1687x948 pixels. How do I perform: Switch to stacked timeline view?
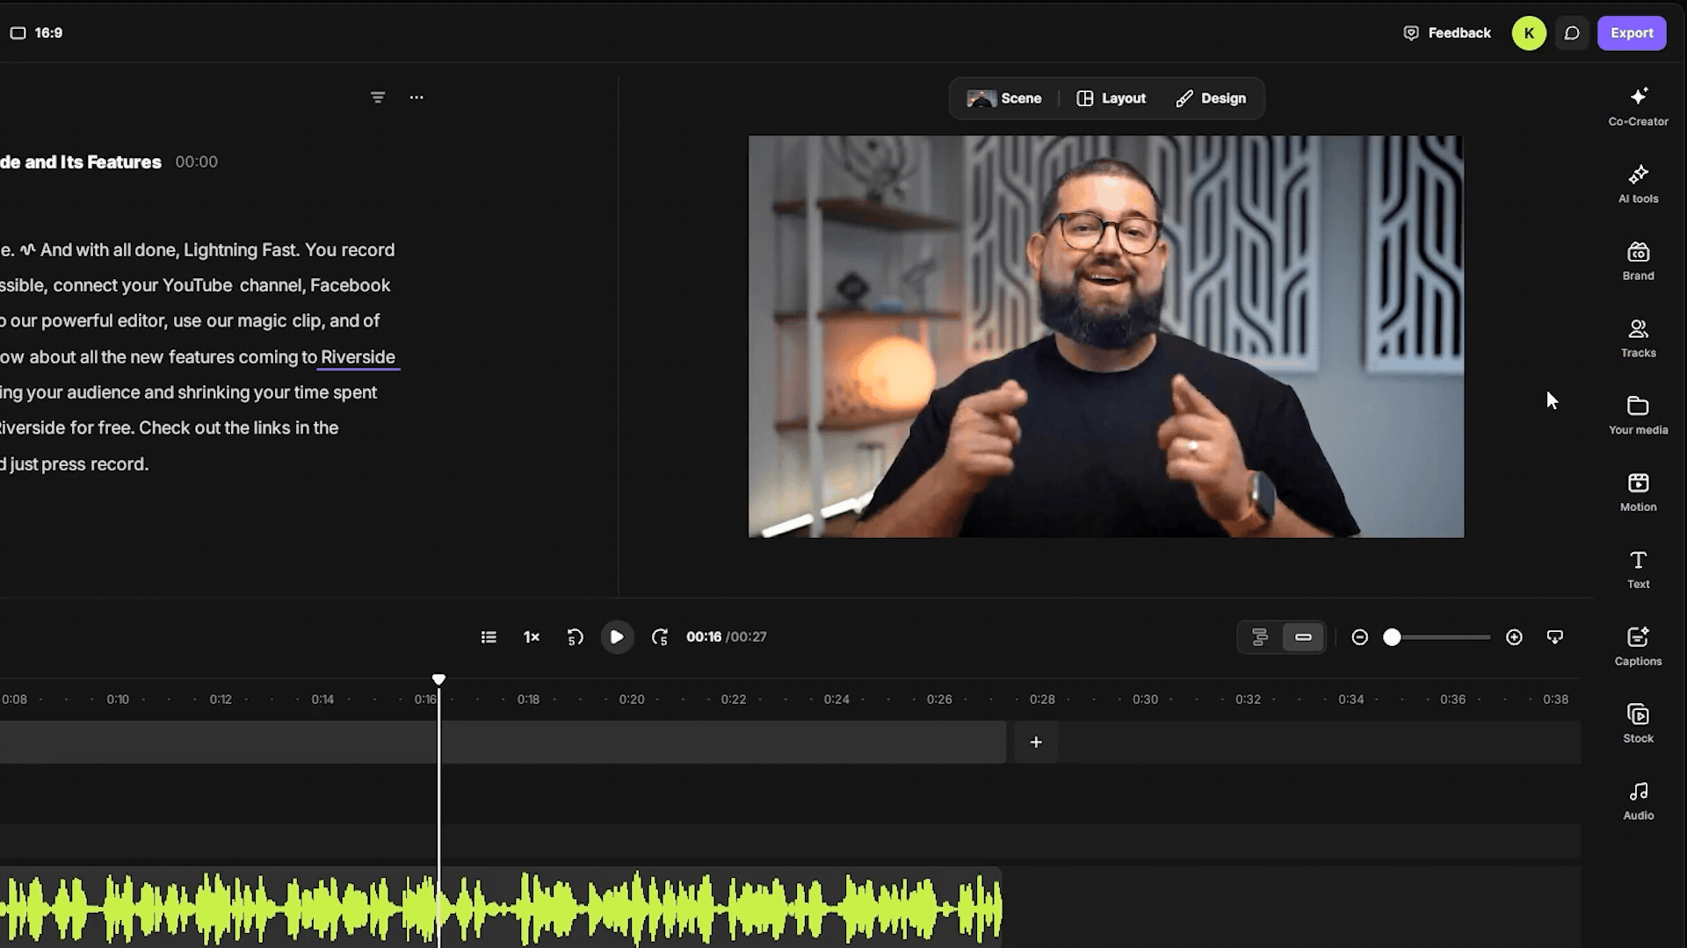[1260, 637]
